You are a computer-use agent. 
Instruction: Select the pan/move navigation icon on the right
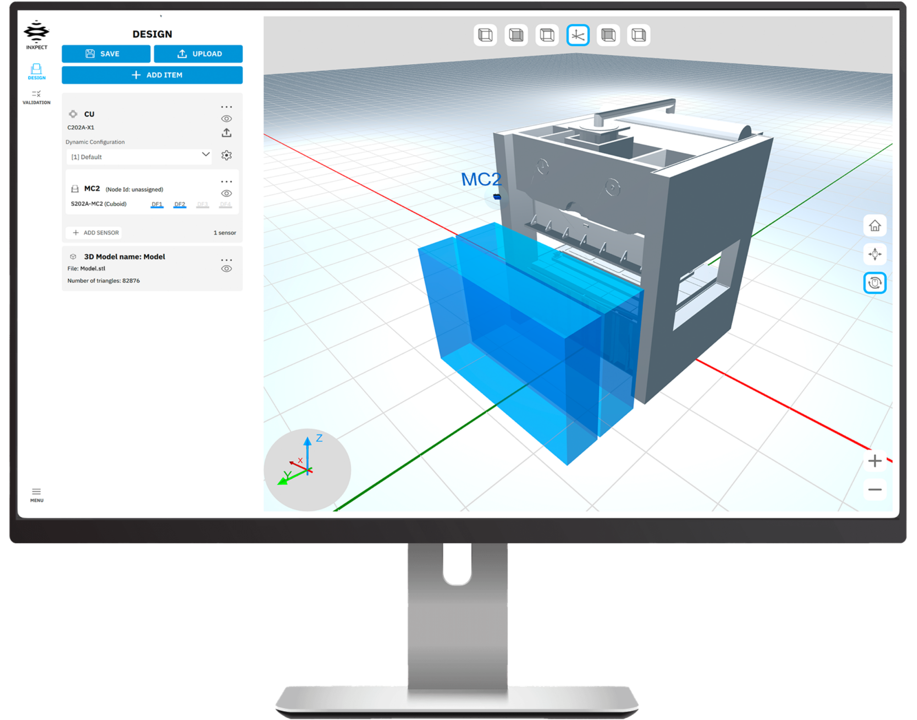875,255
